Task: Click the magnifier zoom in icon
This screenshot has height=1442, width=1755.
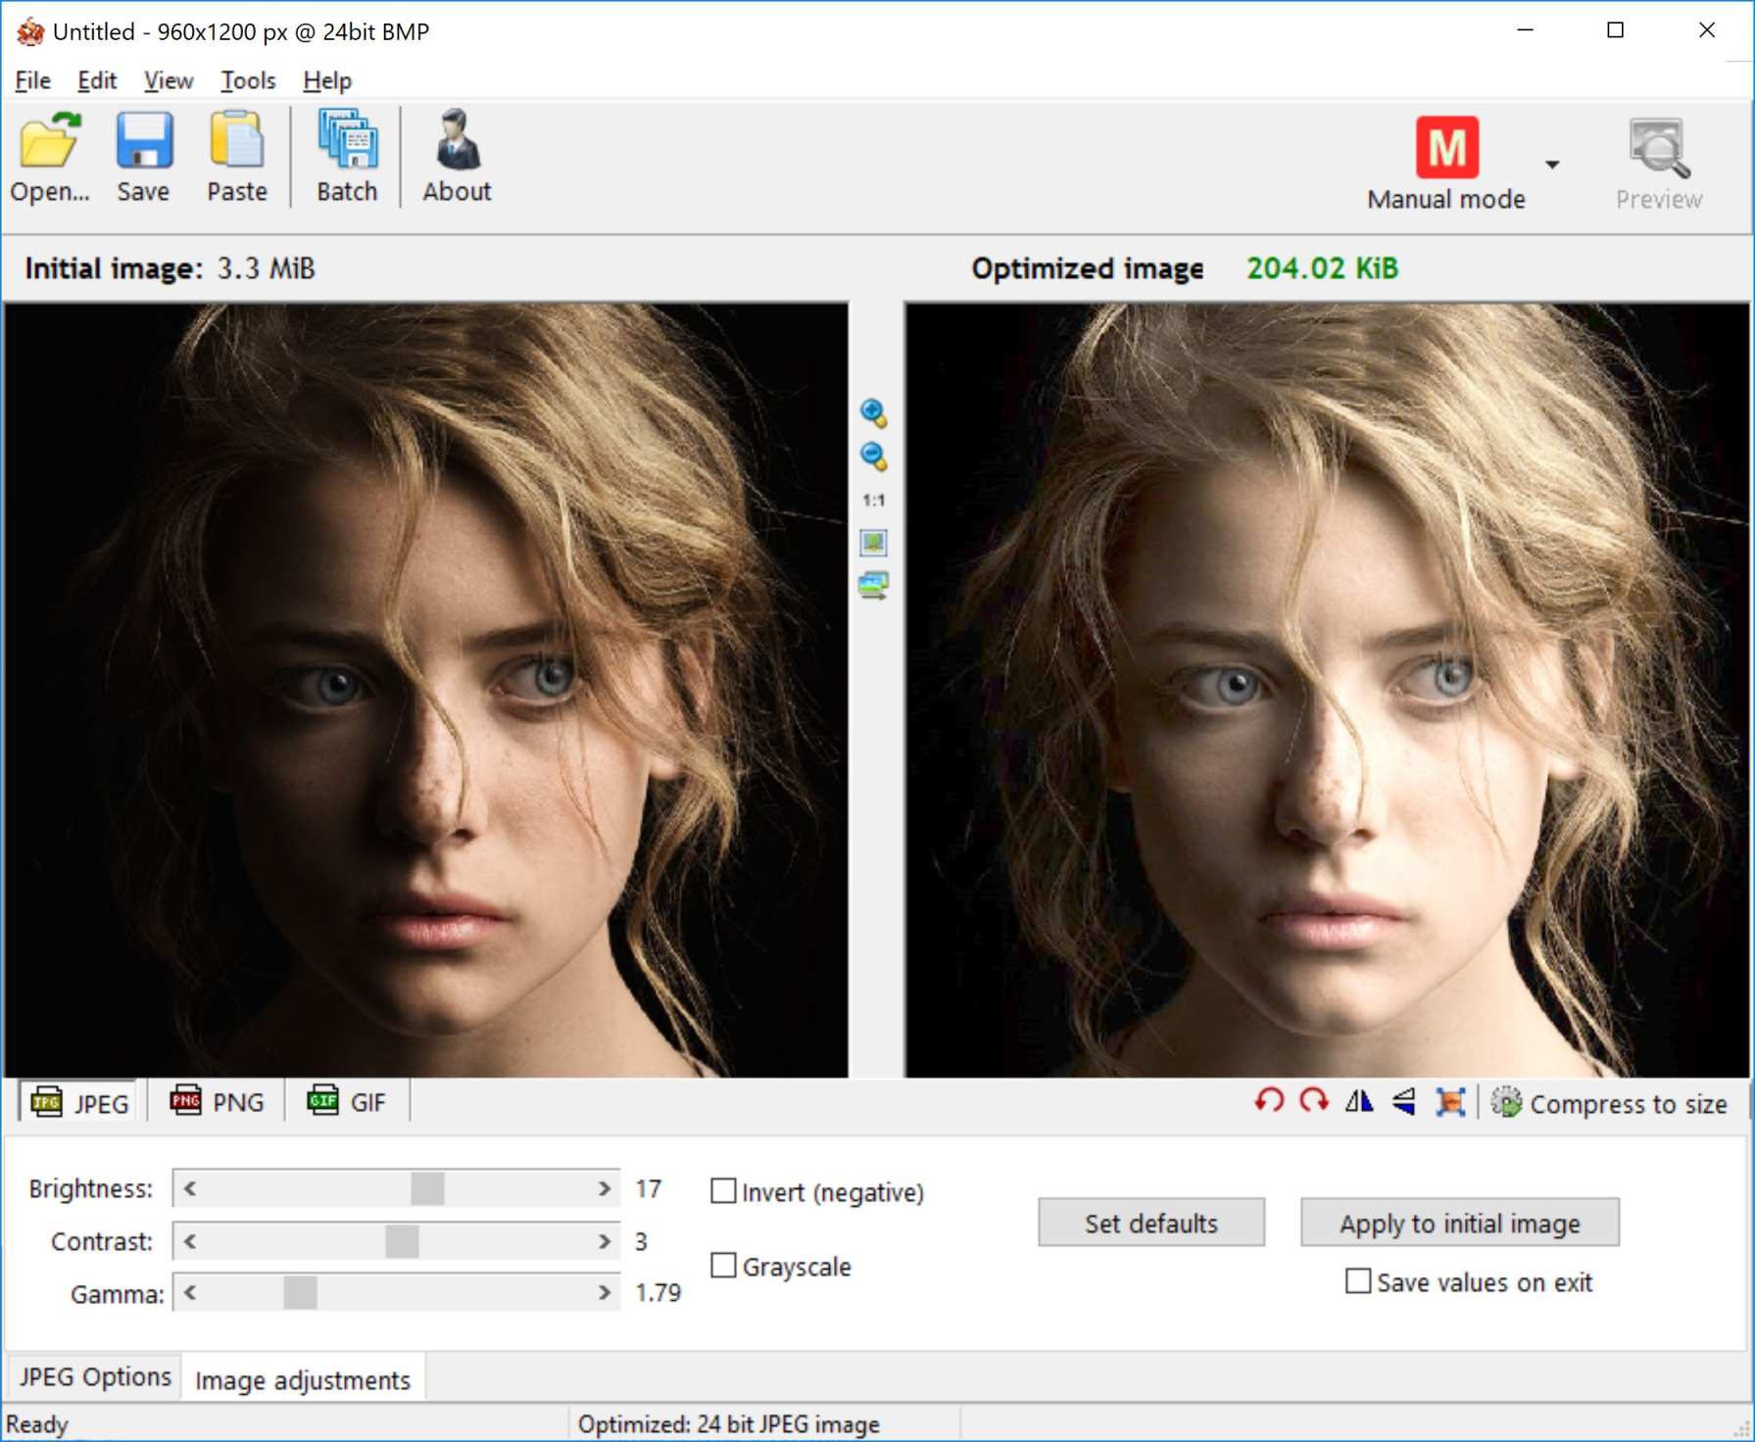Action: 873,413
